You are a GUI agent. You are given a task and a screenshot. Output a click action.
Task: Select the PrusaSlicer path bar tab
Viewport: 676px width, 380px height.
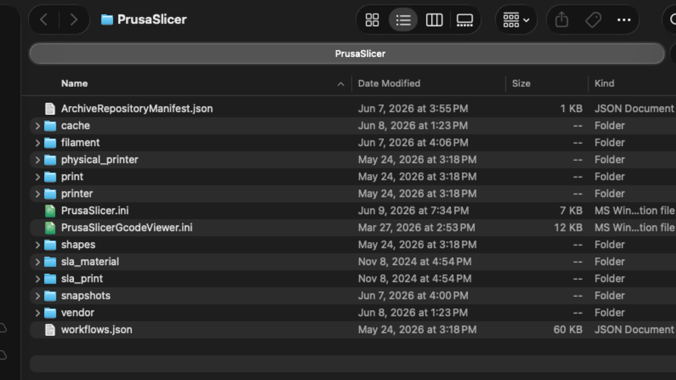[347, 53]
